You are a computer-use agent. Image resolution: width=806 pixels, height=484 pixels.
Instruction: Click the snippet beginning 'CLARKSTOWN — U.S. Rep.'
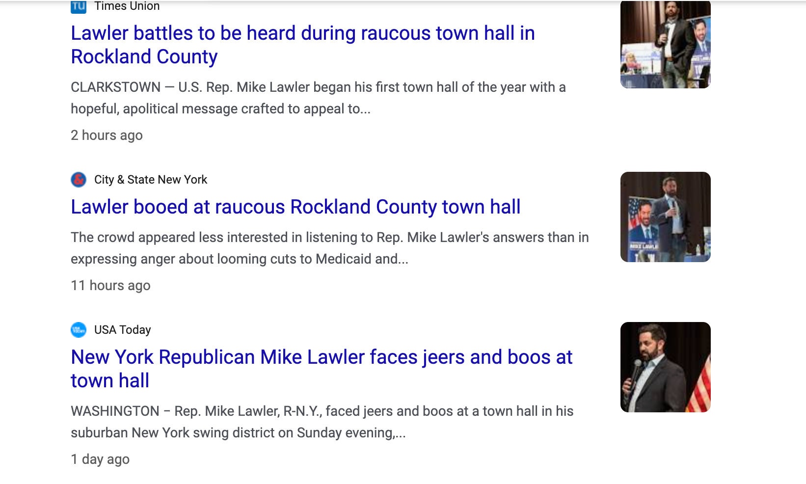(x=318, y=98)
